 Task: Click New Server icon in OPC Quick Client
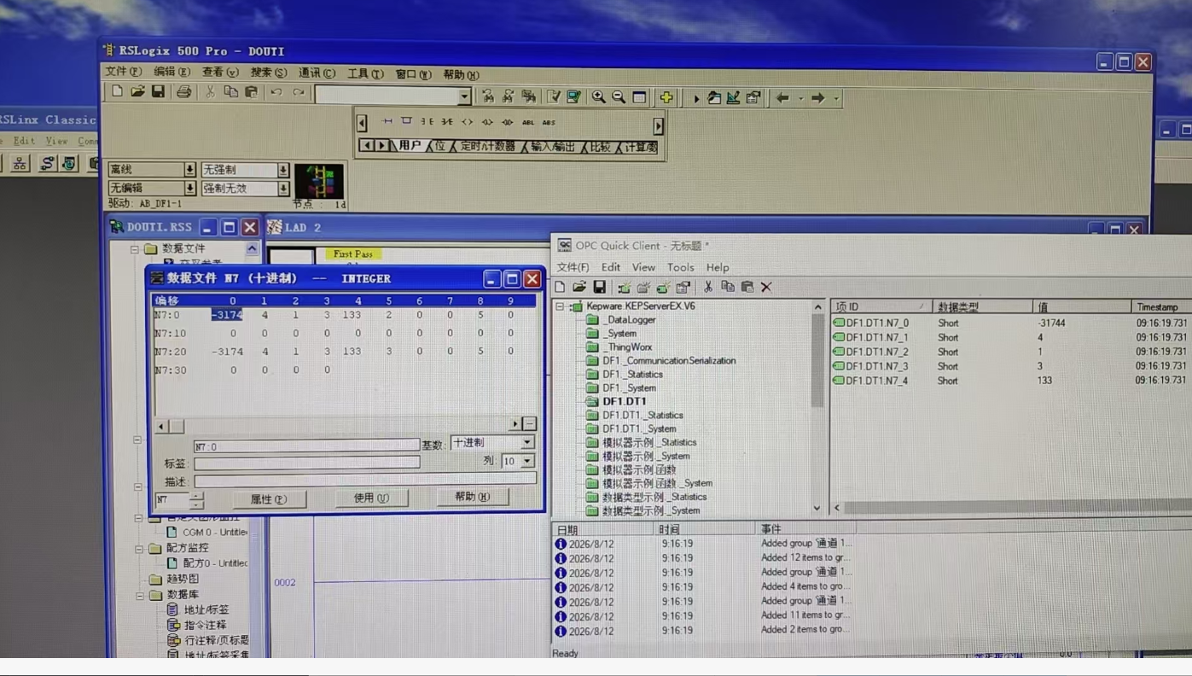(x=625, y=288)
